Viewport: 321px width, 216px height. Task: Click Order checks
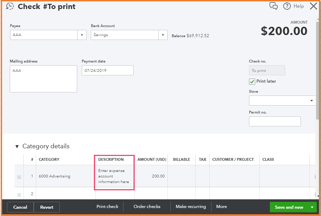147,207
